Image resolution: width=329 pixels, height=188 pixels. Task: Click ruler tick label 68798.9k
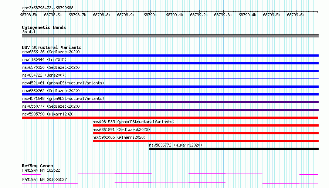point(126,15)
